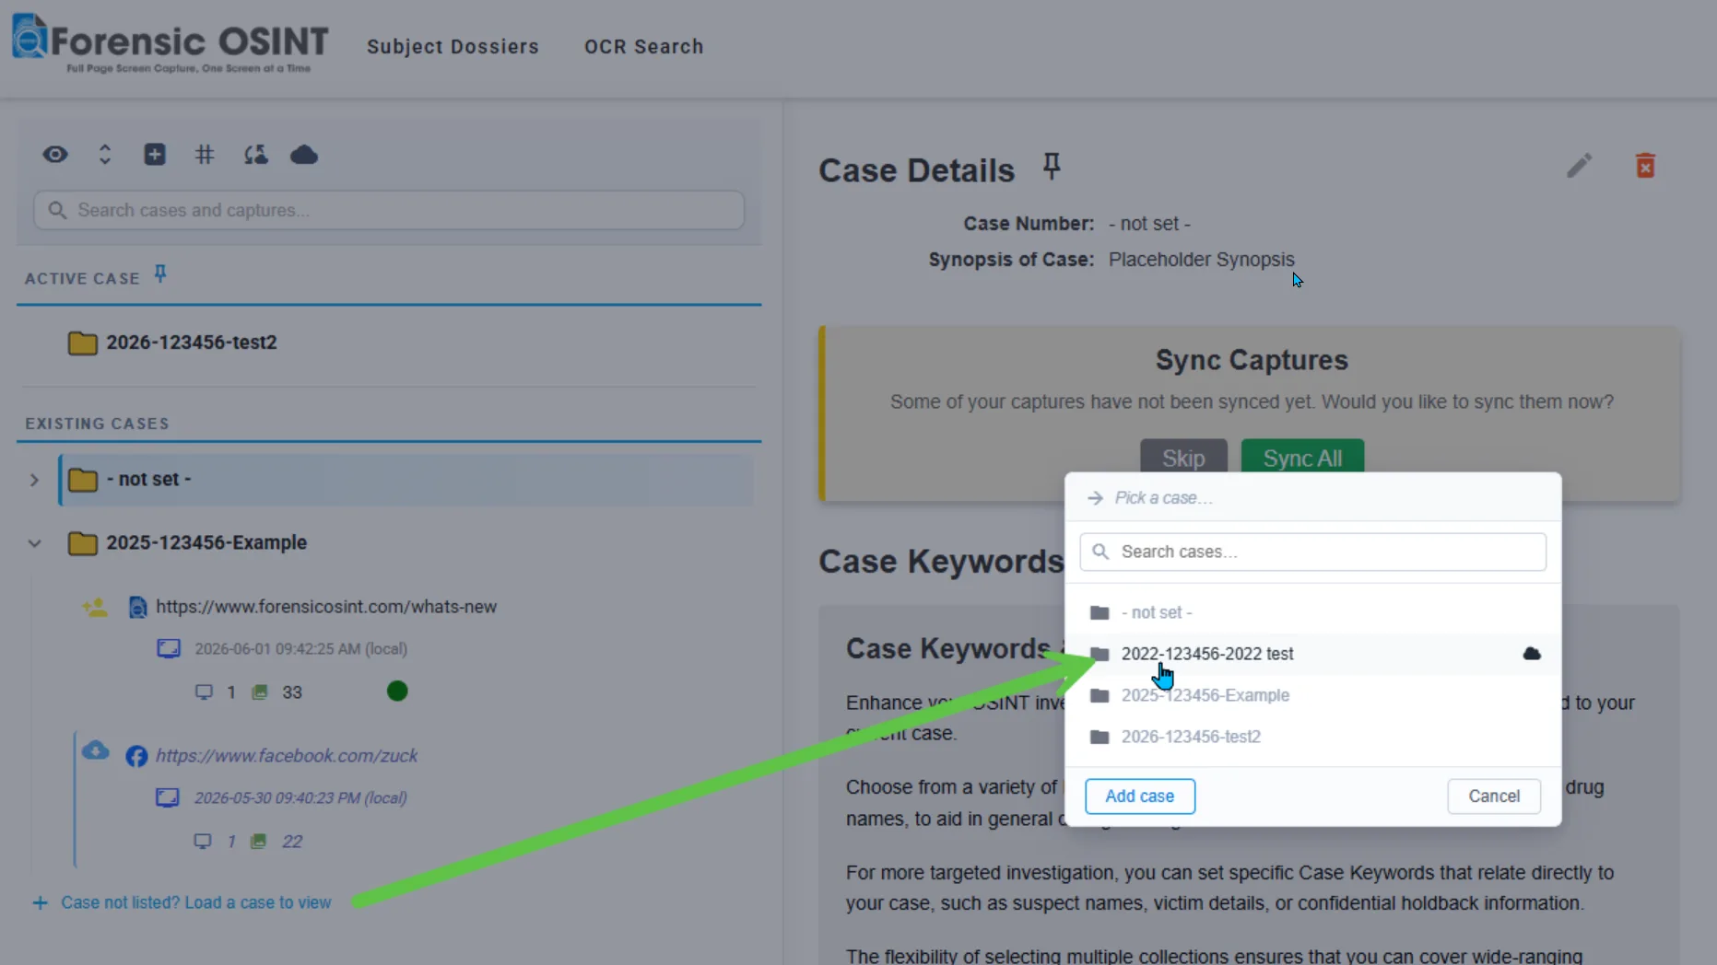Click the Forensic OSINT logo

[171, 44]
